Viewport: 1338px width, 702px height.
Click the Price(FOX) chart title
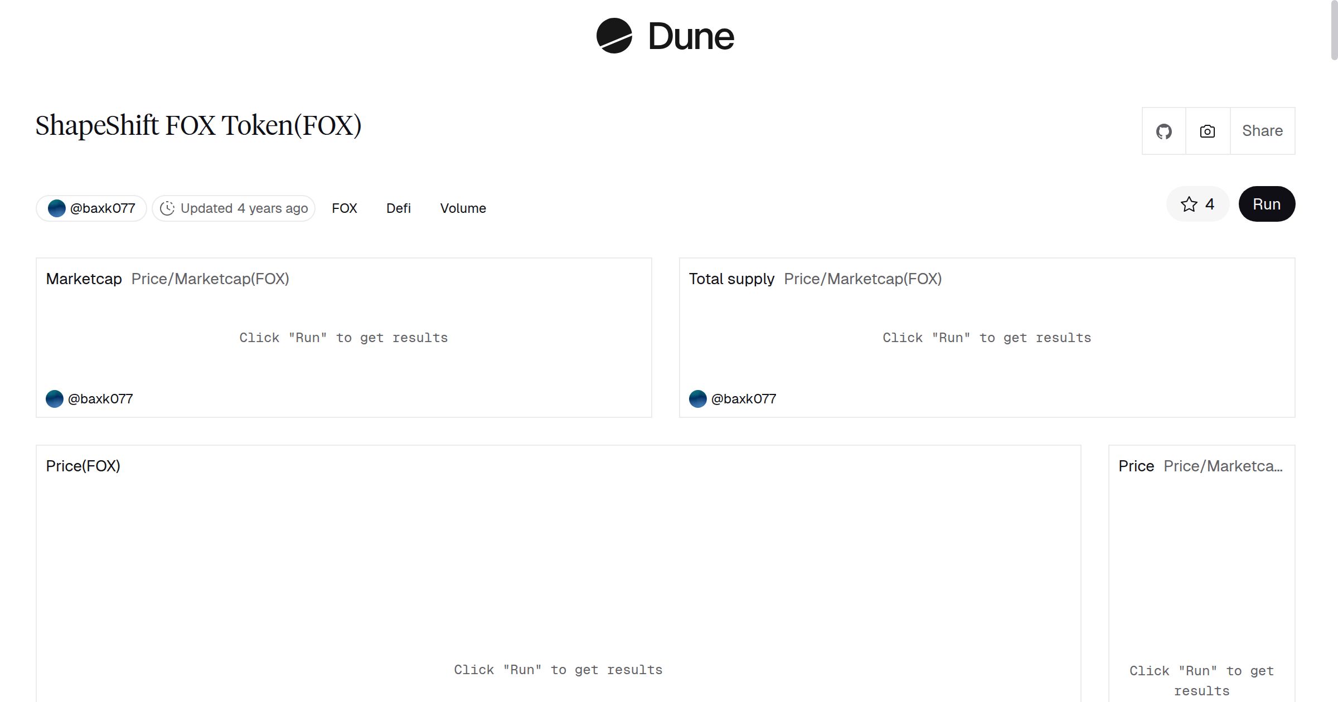[x=83, y=466]
